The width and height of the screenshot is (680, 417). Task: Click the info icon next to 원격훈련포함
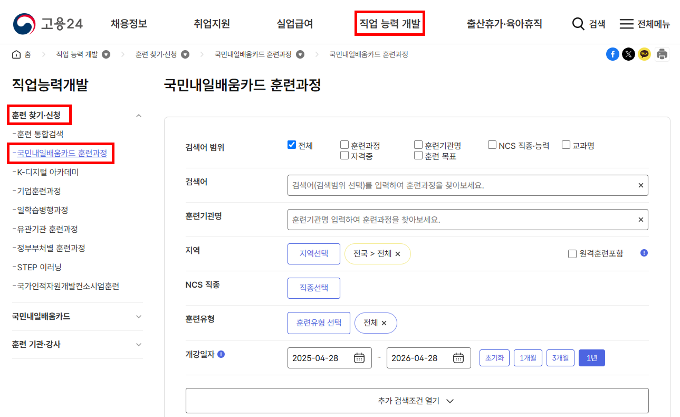[x=644, y=253]
